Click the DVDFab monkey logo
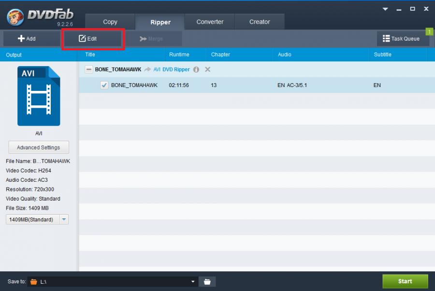 click(16, 16)
